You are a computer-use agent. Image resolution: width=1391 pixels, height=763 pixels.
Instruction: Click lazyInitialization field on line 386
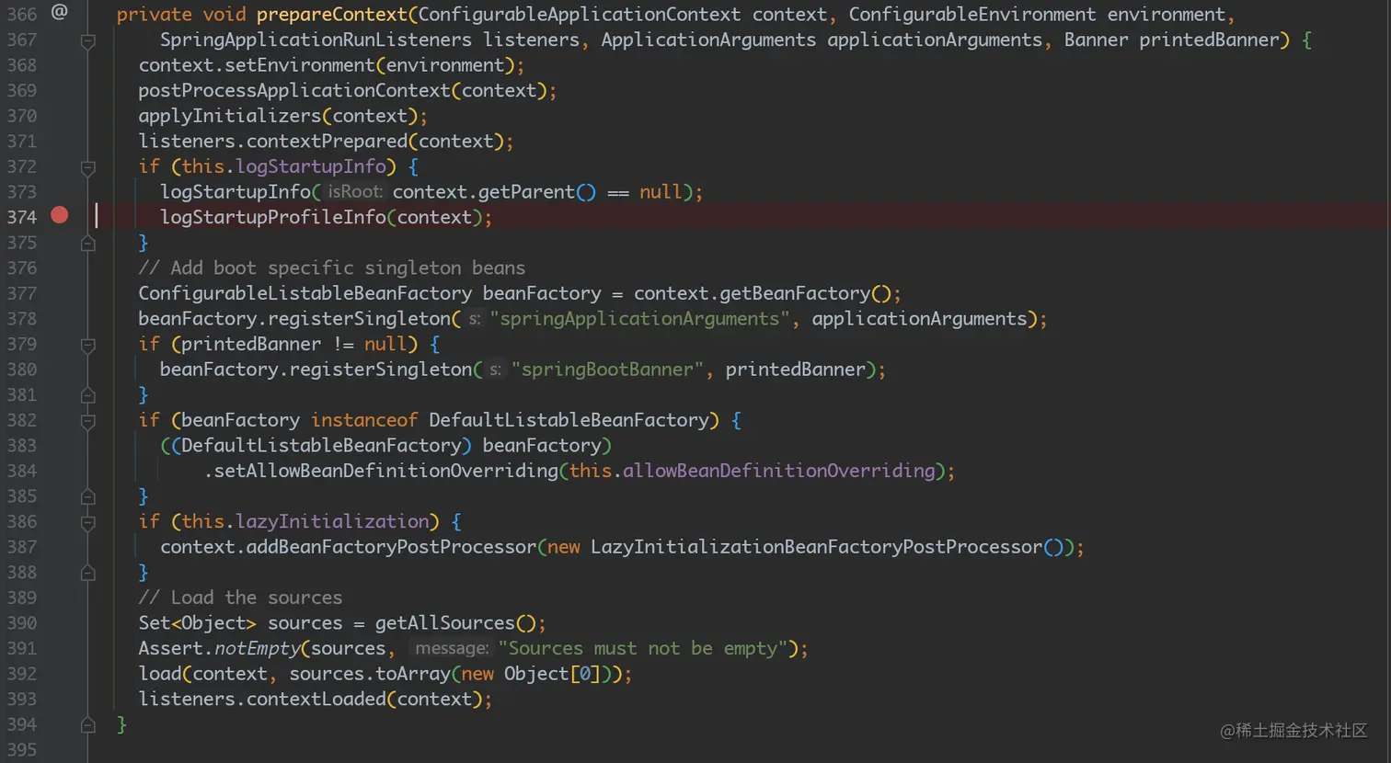click(x=332, y=521)
